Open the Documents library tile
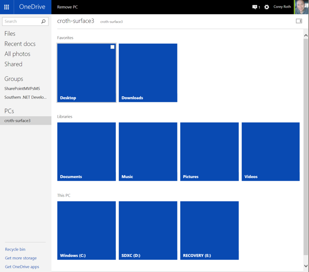309x272 pixels. 86,152
